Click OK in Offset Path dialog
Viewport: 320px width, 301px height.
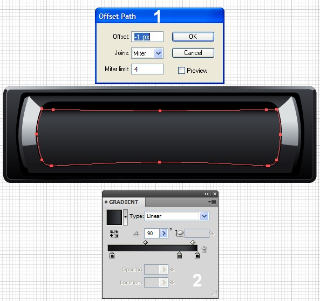click(193, 37)
